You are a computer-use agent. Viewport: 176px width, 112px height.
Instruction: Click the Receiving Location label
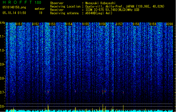pyautogui.click(x=65, y=6)
